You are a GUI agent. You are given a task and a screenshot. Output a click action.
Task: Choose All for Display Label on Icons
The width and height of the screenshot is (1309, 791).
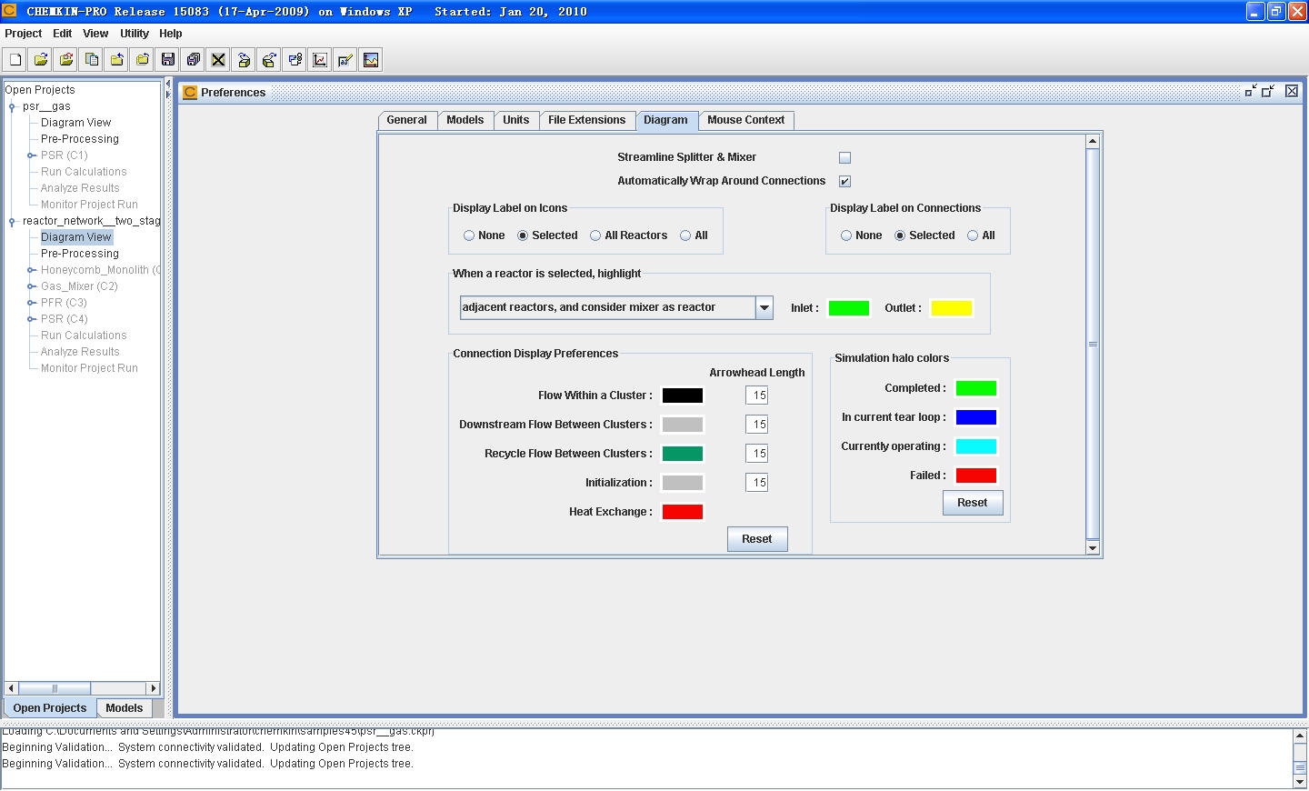pyautogui.click(x=694, y=235)
